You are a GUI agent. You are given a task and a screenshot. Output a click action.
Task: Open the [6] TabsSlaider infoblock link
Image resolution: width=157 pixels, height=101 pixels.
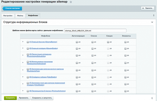click(43, 77)
